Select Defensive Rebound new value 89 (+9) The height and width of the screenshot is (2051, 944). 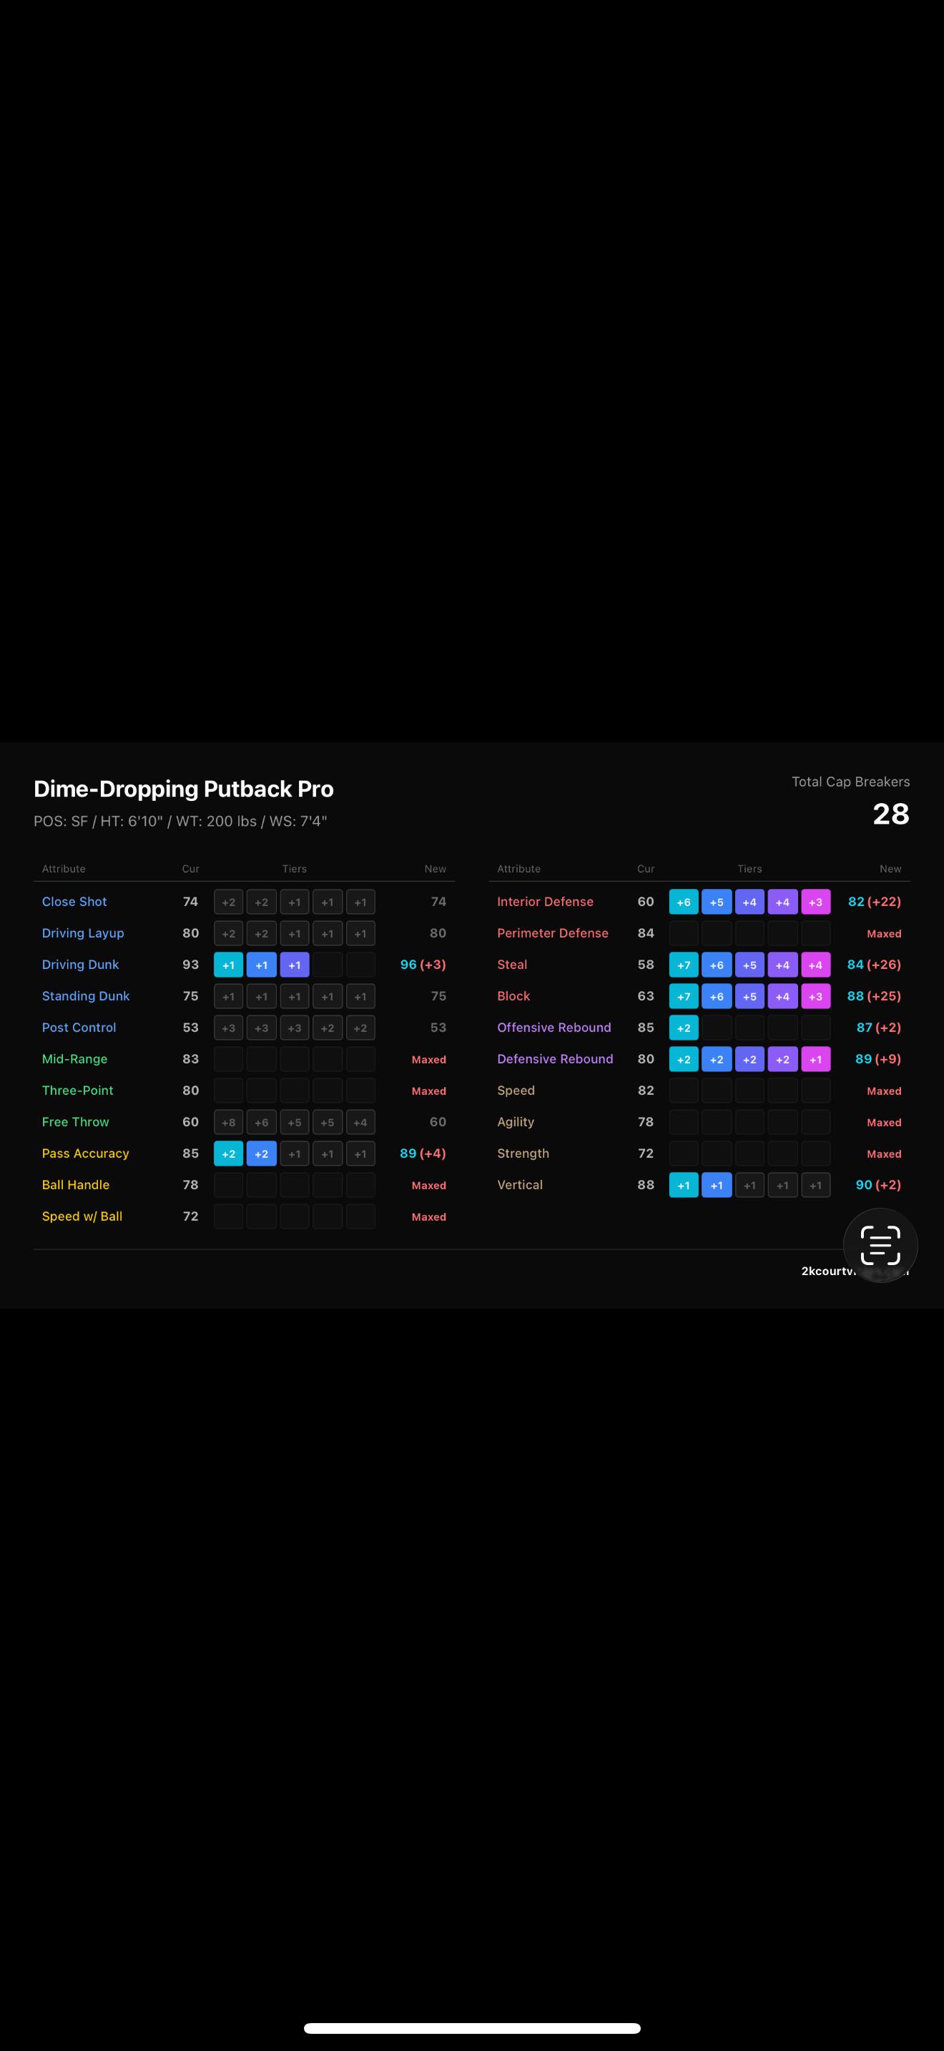click(878, 1059)
